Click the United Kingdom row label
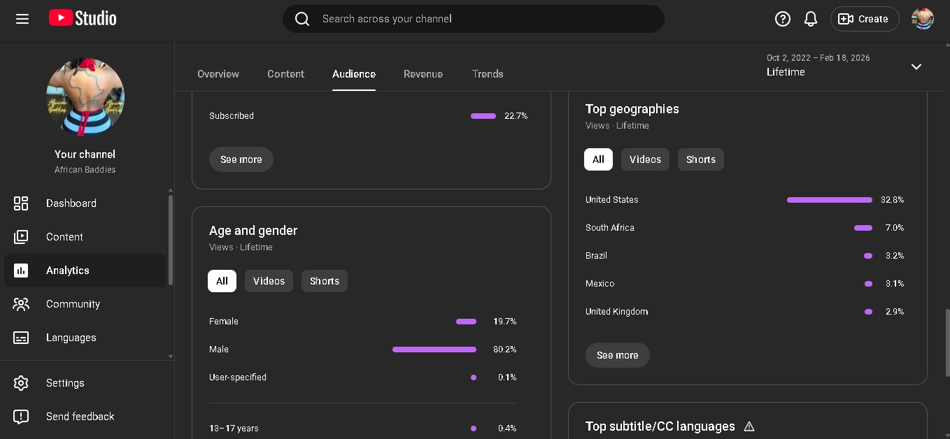Viewport: 950px width, 439px height. coord(616,312)
